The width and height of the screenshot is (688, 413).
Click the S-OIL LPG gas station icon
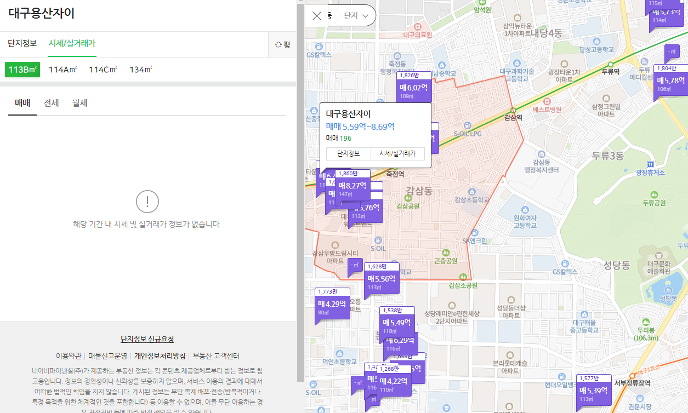click(x=467, y=125)
